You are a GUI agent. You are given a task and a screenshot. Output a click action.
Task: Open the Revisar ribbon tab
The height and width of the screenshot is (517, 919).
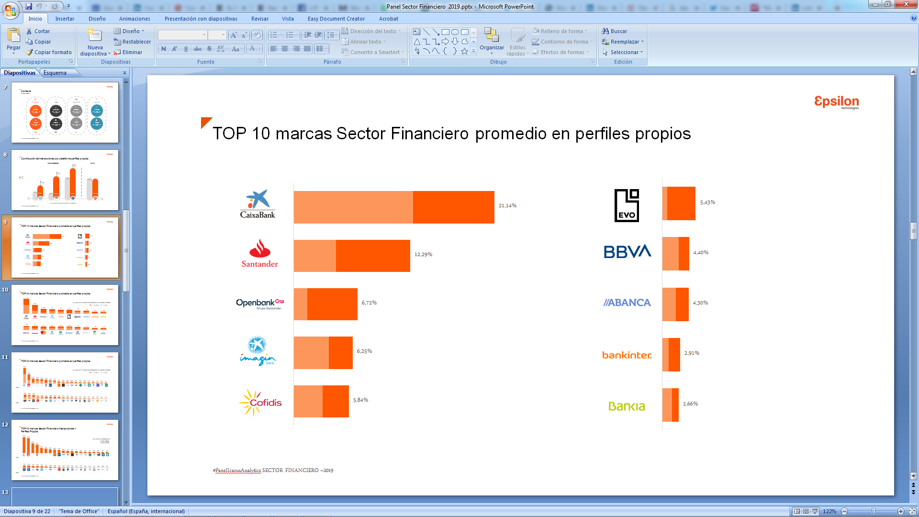pyautogui.click(x=260, y=19)
